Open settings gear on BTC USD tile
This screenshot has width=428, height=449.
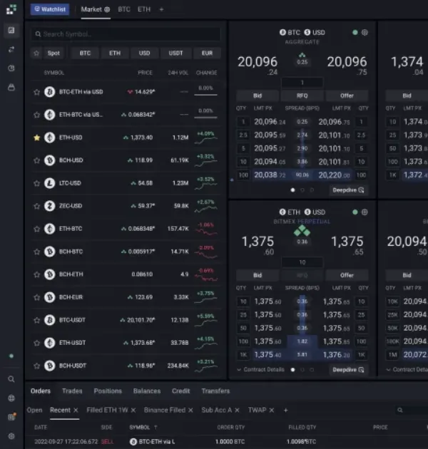[x=365, y=32]
